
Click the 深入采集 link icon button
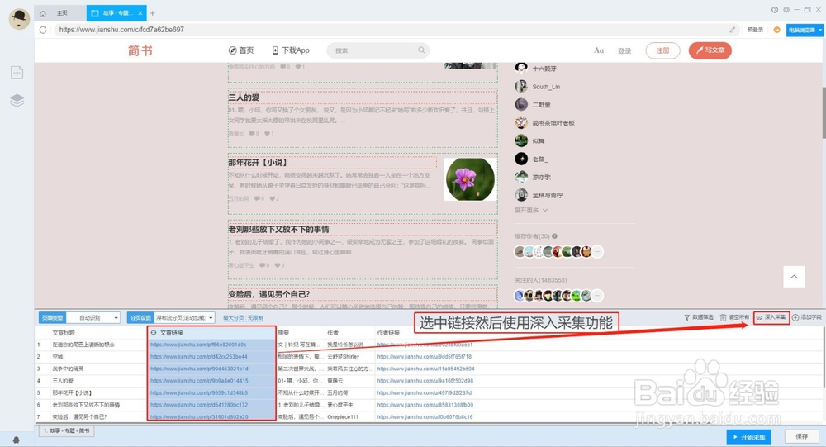click(x=771, y=317)
